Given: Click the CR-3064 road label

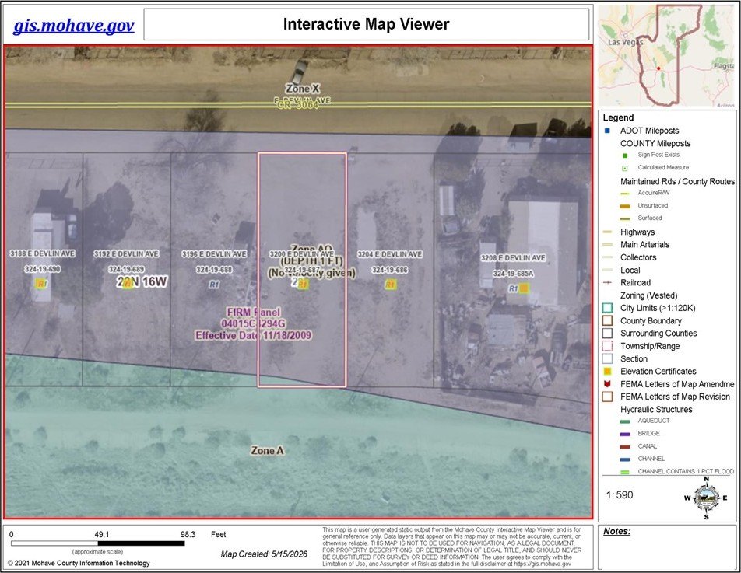Looking at the screenshot, I should pyautogui.click(x=297, y=105).
